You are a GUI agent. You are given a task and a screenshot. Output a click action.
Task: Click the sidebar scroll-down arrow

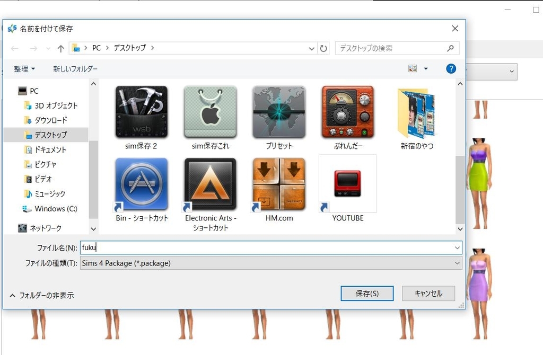(93, 229)
